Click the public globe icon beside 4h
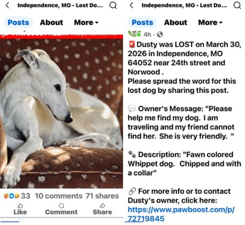 160,34
